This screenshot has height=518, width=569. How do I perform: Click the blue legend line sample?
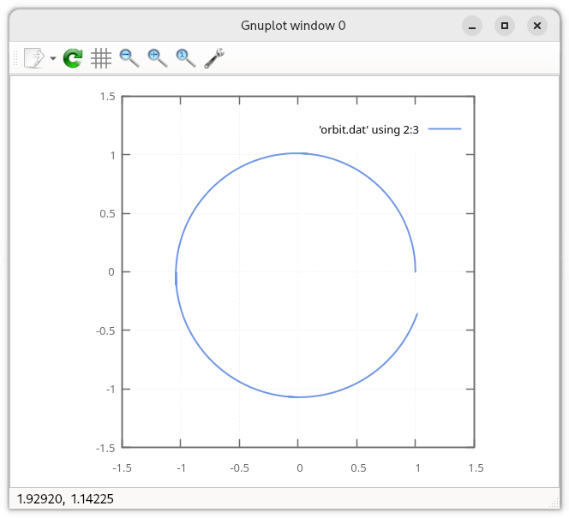point(445,129)
